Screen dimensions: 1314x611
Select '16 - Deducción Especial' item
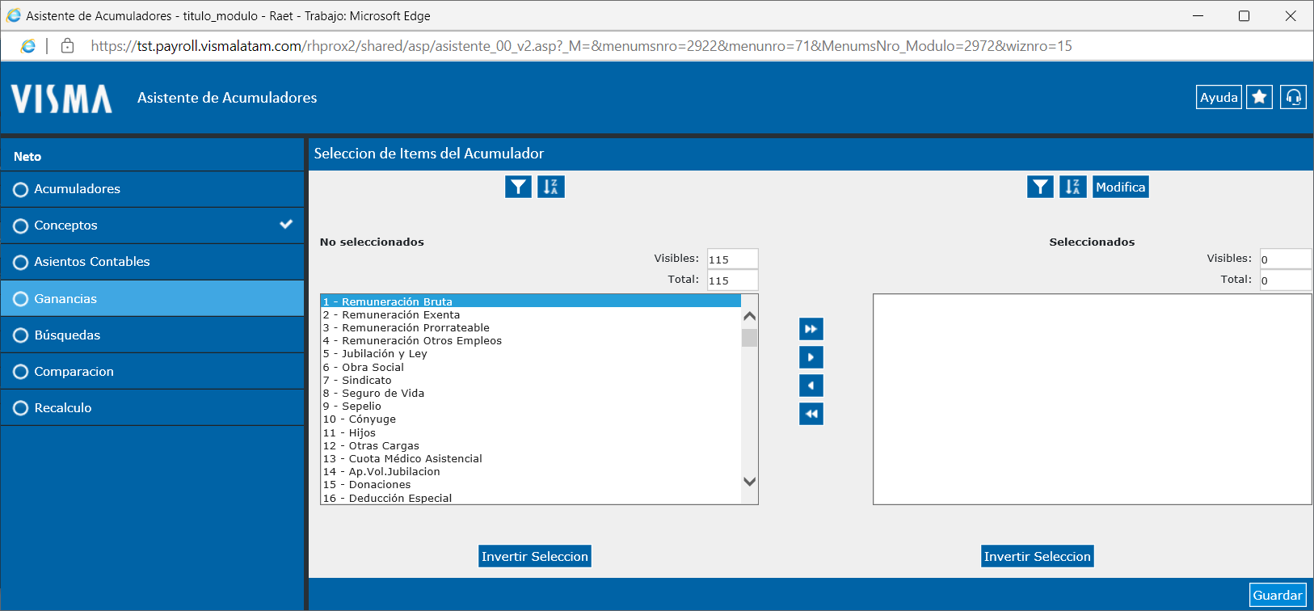coord(531,498)
